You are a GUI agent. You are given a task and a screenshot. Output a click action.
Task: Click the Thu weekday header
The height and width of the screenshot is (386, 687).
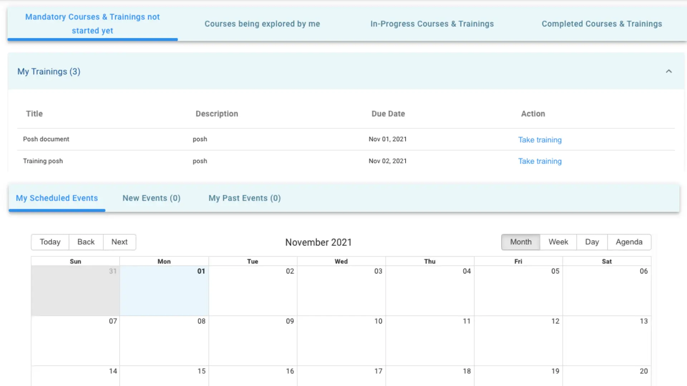[x=430, y=261]
